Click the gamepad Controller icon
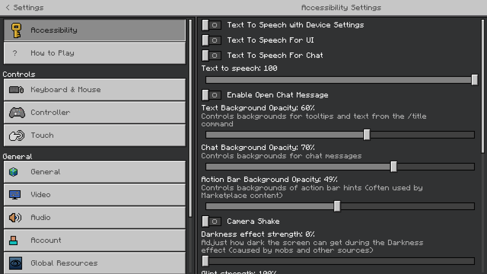The image size is (487, 274). 17,113
